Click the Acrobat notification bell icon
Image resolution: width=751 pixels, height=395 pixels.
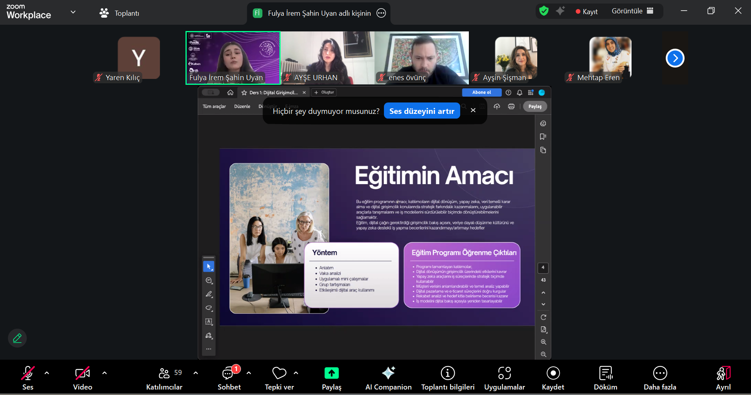pyautogui.click(x=520, y=93)
